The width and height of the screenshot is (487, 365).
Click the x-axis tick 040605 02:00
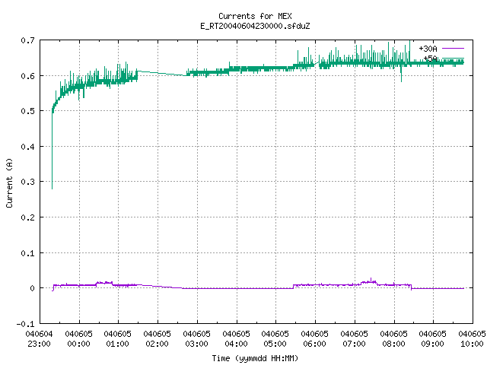coord(158,339)
